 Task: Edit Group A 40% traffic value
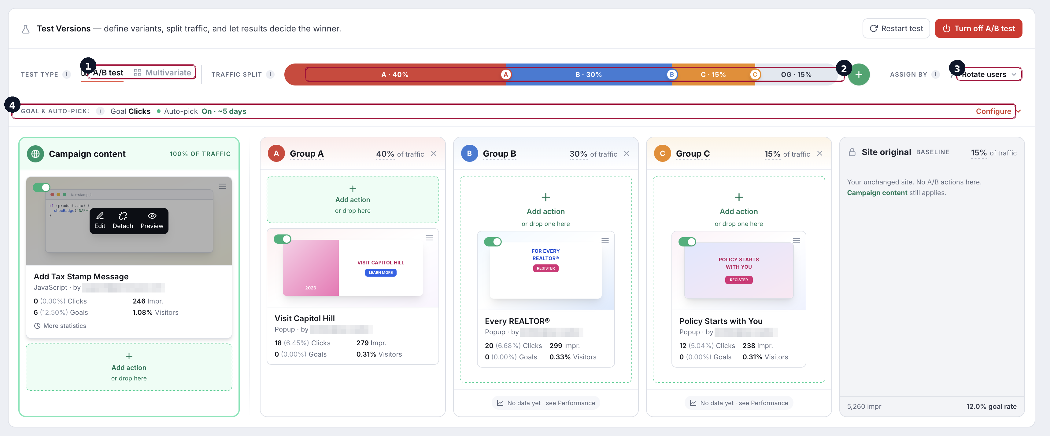[385, 154]
